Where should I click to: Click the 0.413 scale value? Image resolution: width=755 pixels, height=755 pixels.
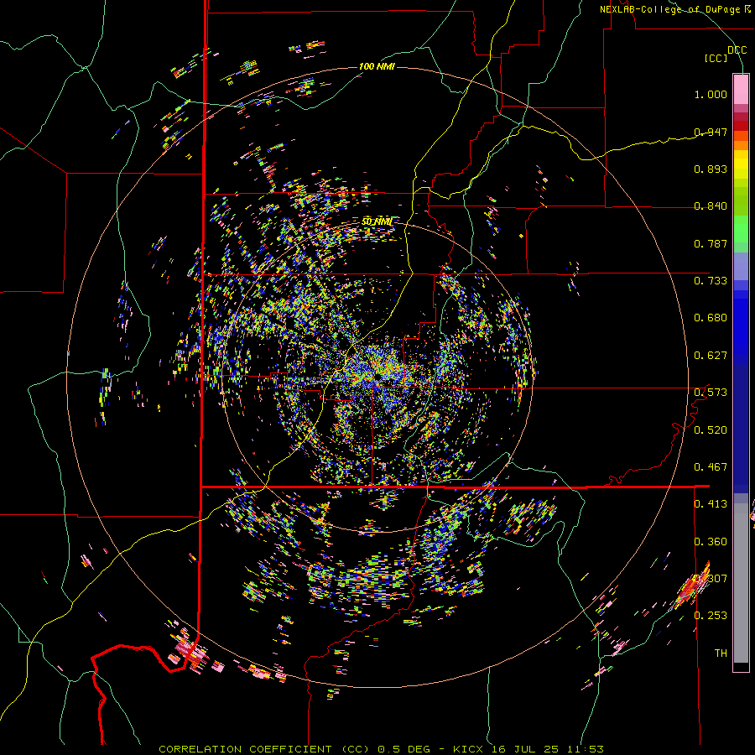(x=711, y=504)
